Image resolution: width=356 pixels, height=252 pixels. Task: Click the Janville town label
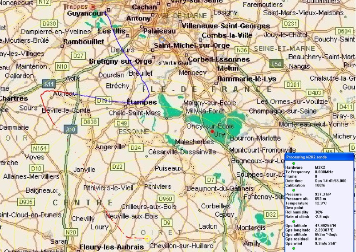[85, 170]
